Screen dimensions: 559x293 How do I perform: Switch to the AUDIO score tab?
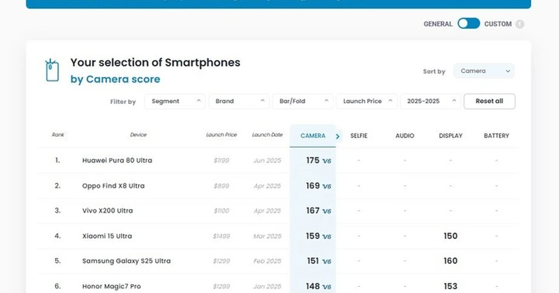click(x=404, y=136)
